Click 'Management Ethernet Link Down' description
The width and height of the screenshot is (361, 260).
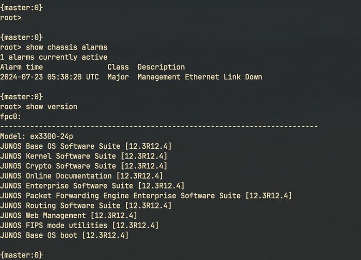coord(200,77)
